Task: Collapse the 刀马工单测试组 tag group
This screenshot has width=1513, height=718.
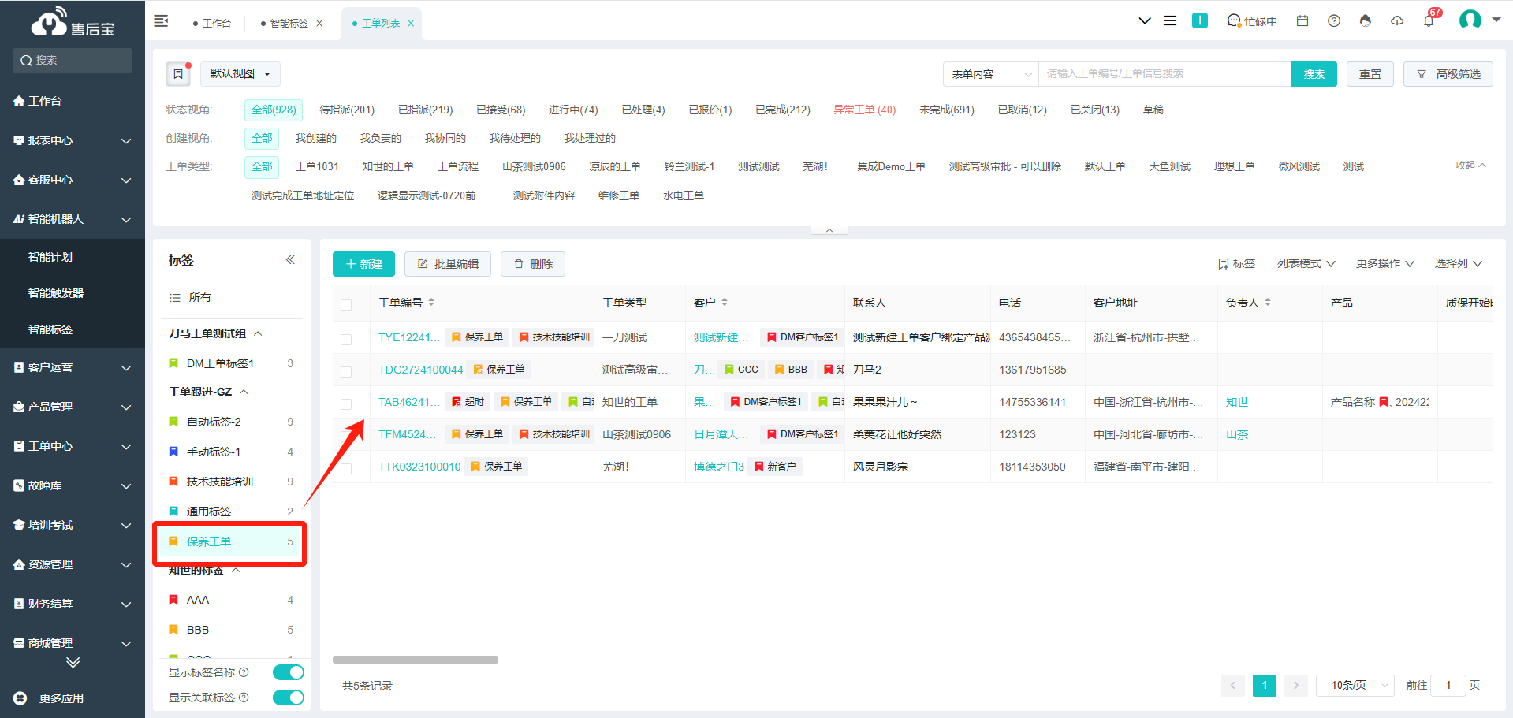Action: (x=258, y=333)
